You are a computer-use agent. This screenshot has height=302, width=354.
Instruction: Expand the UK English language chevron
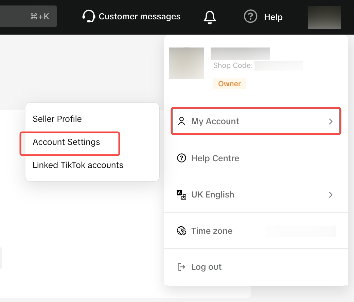click(x=331, y=195)
